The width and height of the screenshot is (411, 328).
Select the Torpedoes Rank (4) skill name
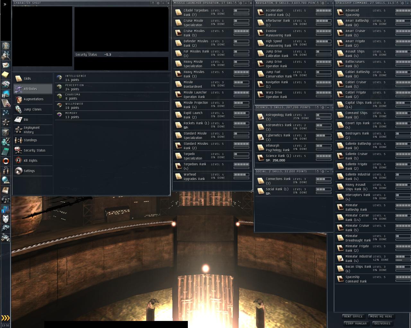pyautogui.click(x=195, y=166)
